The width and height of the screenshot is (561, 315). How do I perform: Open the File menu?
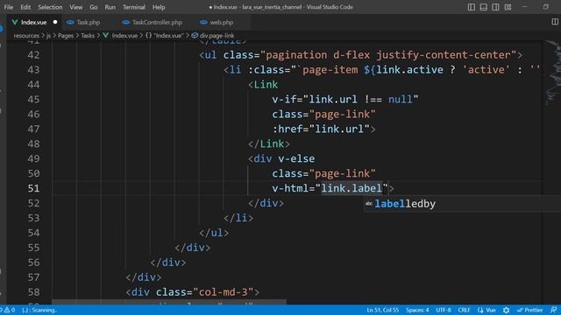(8, 7)
